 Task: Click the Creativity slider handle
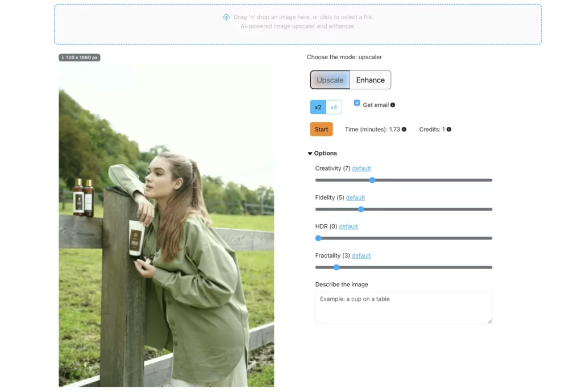(372, 180)
